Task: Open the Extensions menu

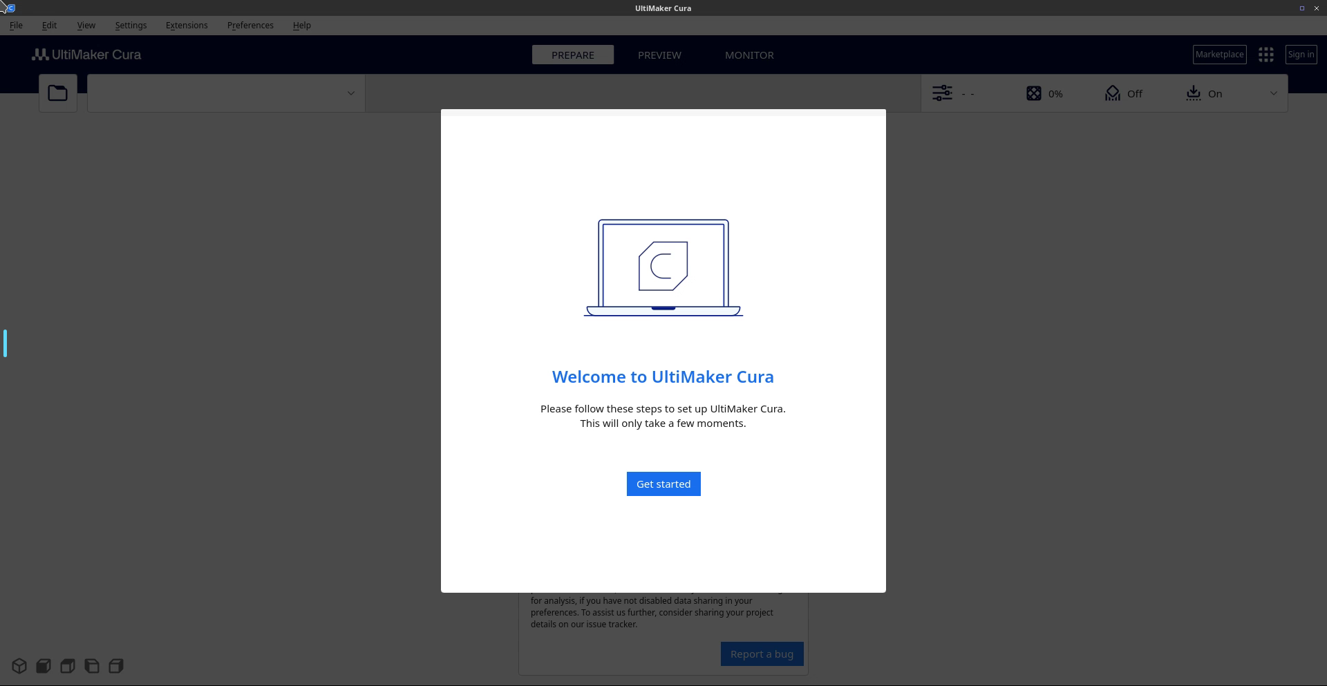Action: (187, 26)
